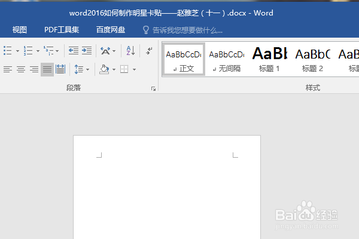Apply the 标题 1 style
The width and height of the screenshot is (359, 239).
[x=269, y=60]
